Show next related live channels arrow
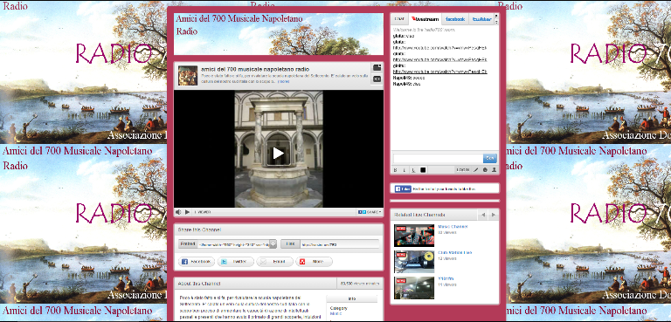The width and height of the screenshot is (671, 322). [x=494, y=215]
